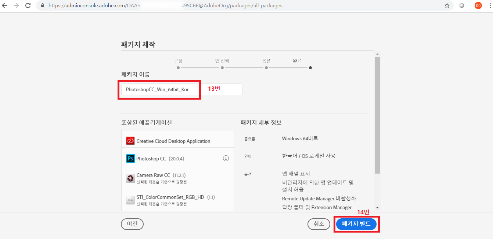Click the 패키지 제작 title

coord(138,44)
